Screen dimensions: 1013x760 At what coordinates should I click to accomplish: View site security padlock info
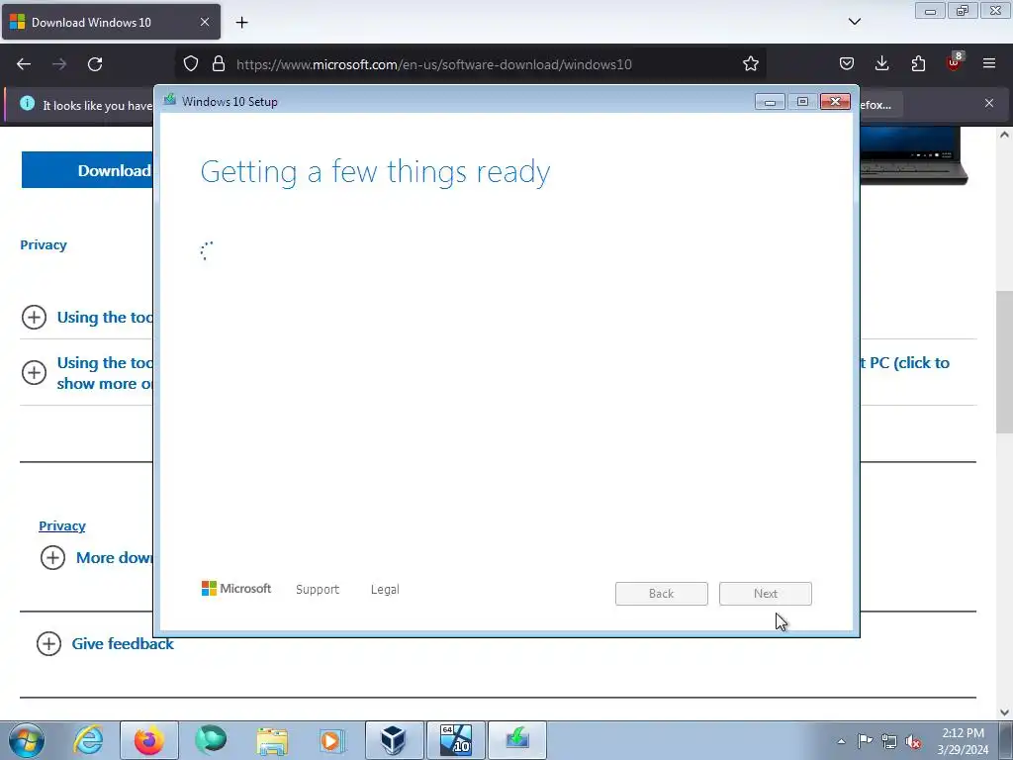coord(219,64)
